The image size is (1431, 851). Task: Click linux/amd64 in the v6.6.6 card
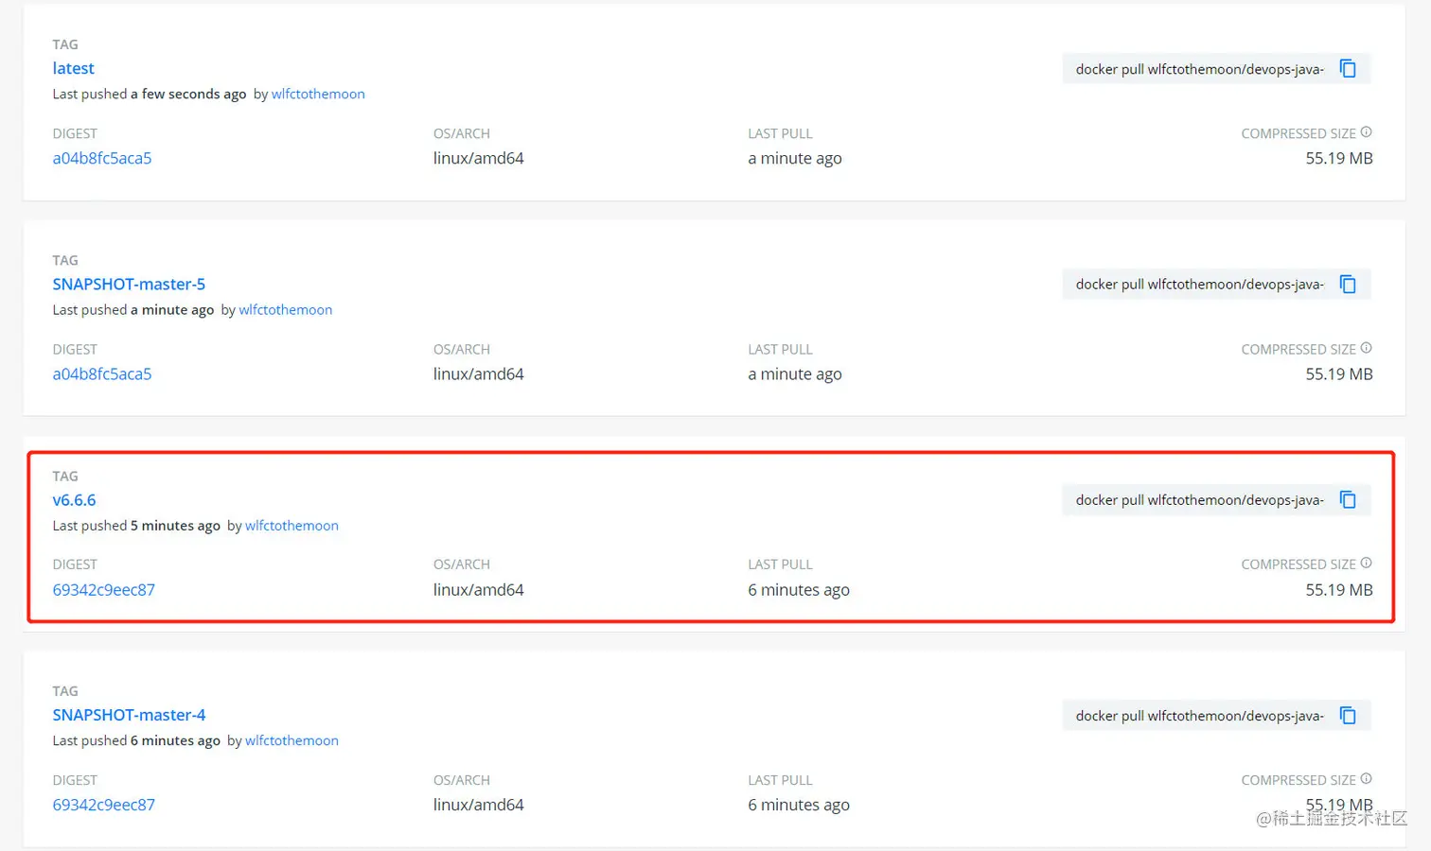point(479,589)
